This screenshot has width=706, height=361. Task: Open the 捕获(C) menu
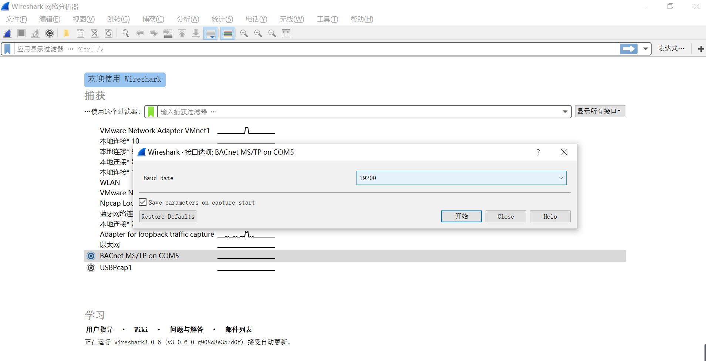[153, 19]
